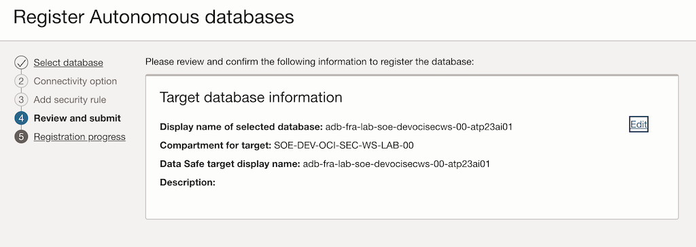Viewport: 696px width, 247px height.
Task: Click the SOE-DEV-OCI-SEC-WS-LAB-00 compartment value
Action: [x=345, y=145]
